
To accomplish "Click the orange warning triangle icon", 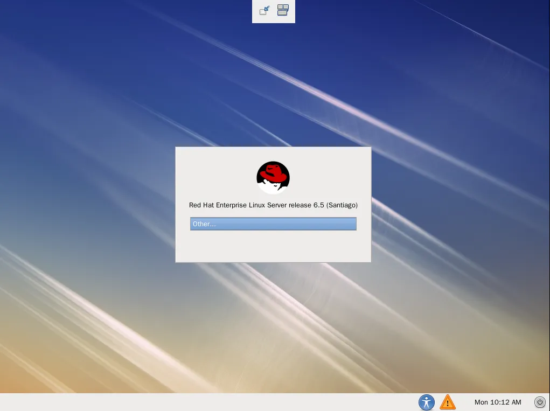I will 448,402.
